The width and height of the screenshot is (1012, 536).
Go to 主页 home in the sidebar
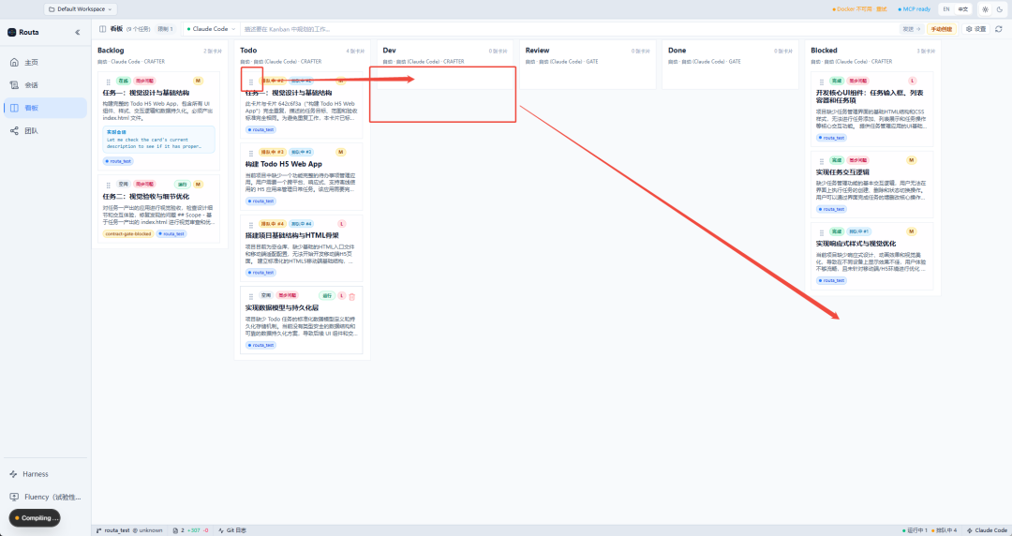pyautogui.click(x=45, y=63)
